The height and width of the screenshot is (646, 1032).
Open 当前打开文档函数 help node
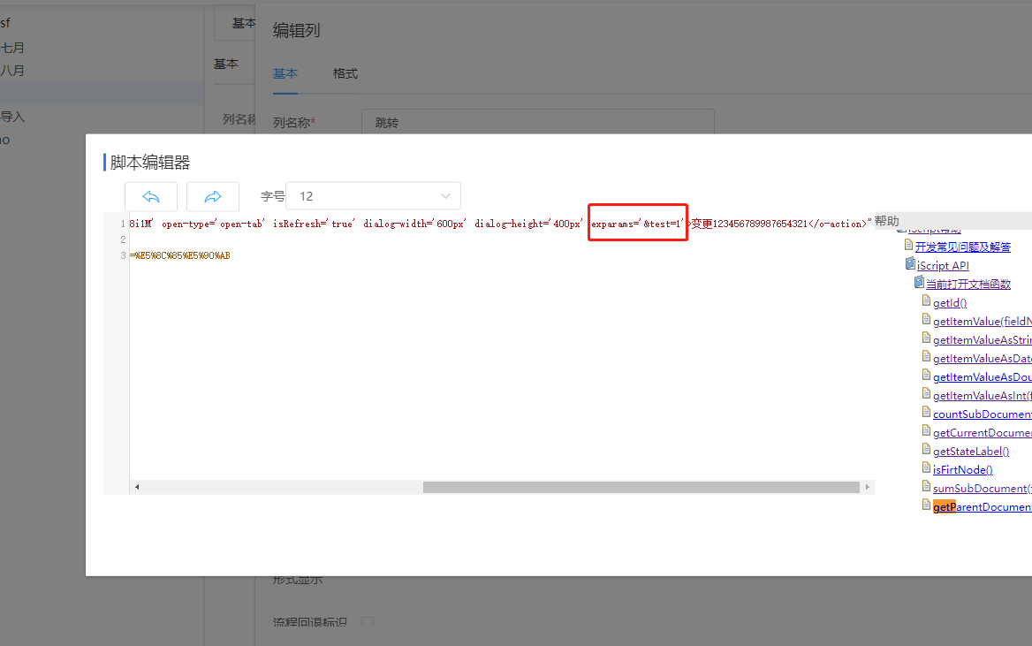[968, 284]
